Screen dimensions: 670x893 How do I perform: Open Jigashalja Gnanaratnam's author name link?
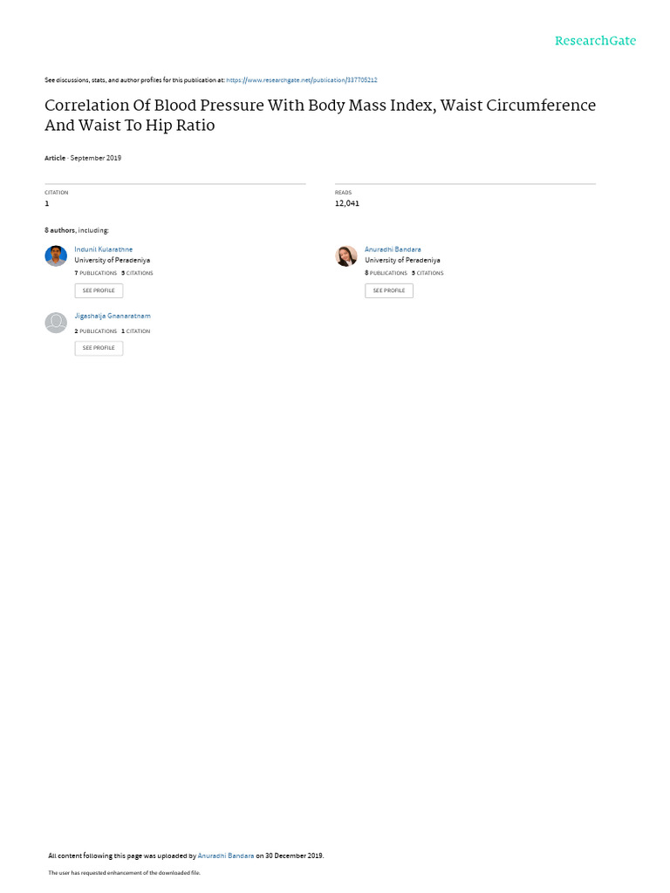(x=113, y=316)
